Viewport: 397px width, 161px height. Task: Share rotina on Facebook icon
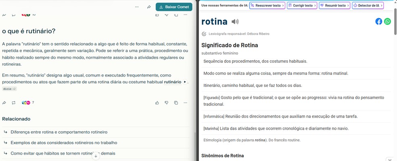(379, 21)
